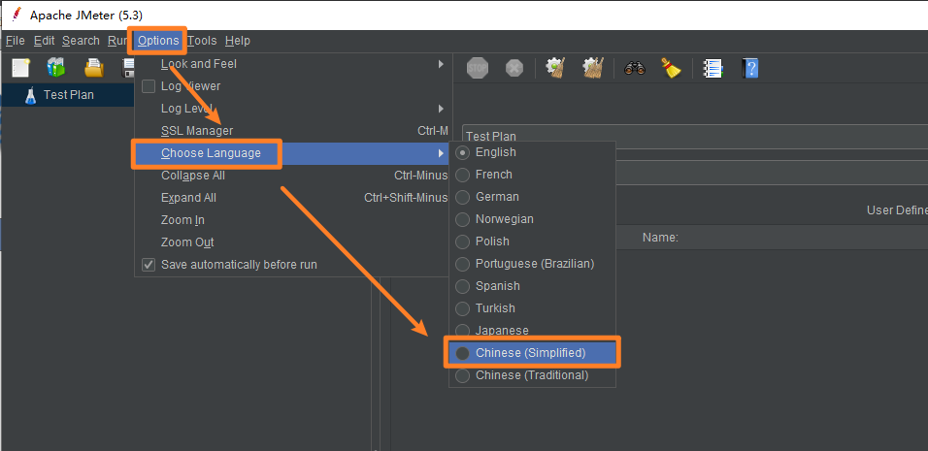This screenshot has width=928, height=451.
Task: Open the Help menu
Action: (237, 41)
